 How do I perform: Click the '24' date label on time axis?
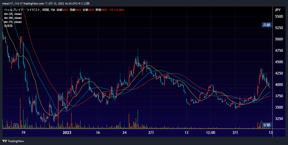tap(125, 133)
